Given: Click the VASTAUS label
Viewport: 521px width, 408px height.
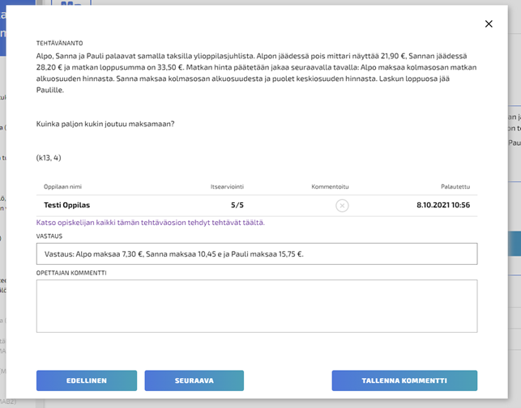Looking at the screenshot, I should tap(49, 236).
